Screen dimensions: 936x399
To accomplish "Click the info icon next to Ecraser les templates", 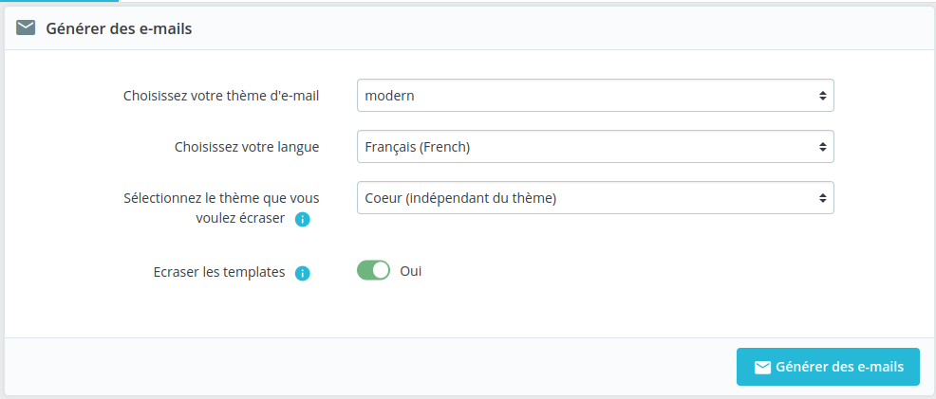I will pos(303,273).
